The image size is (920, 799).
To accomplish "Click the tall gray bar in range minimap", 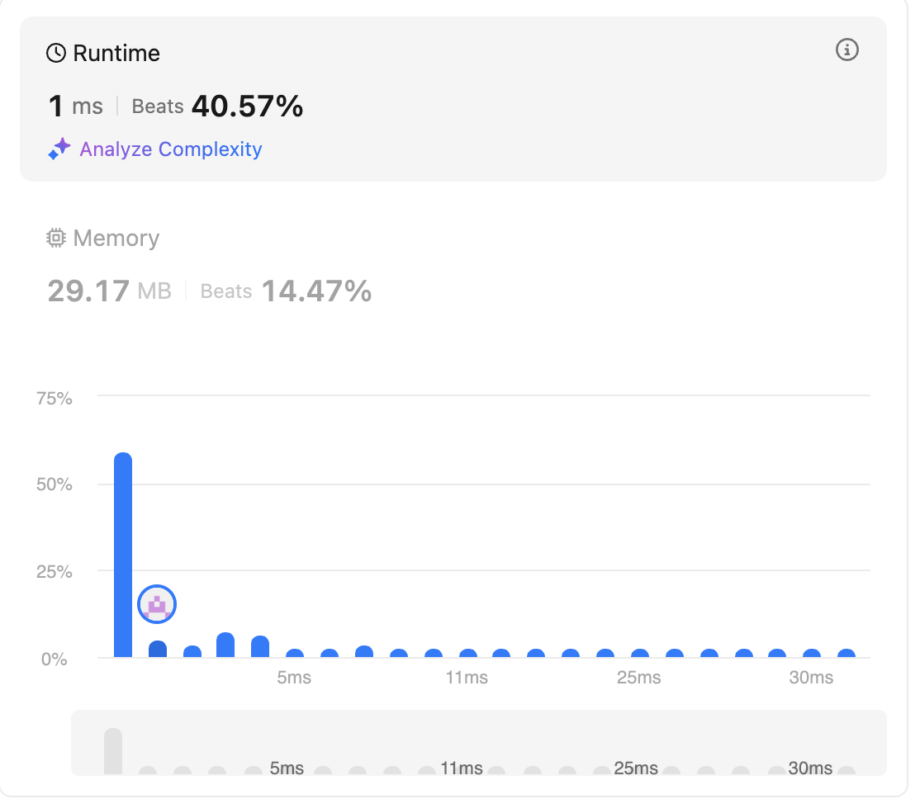I will [113, 751].
